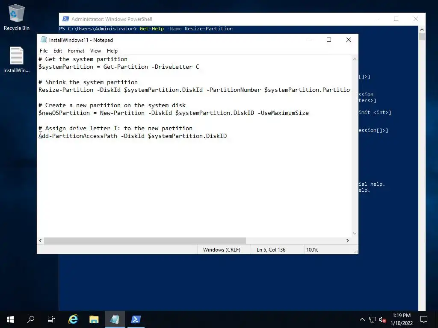Click the '# Shrink the system partition' comment
438x328 pixels.
88,82
